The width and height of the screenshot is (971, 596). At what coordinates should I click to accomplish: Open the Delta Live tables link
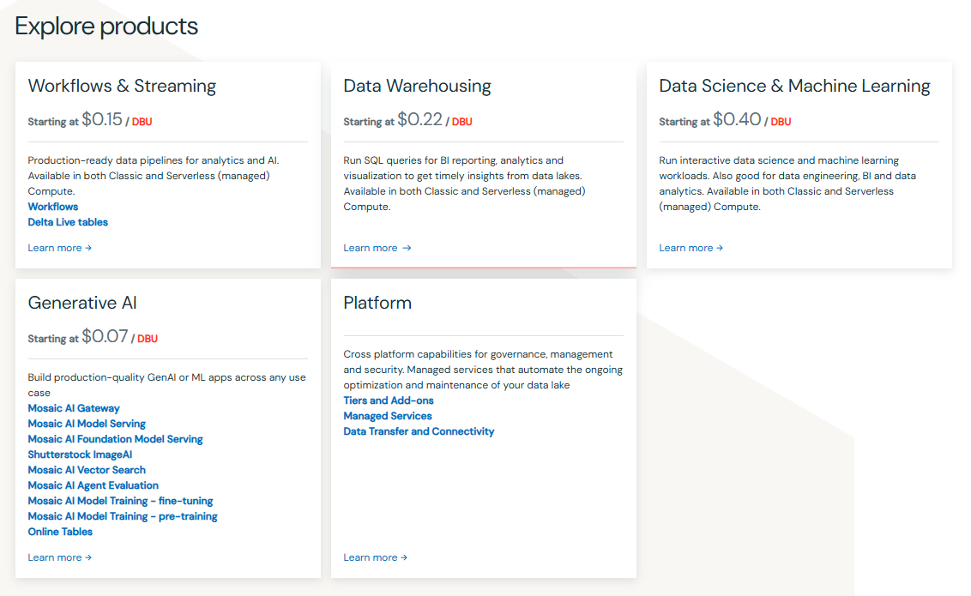pyautogui.click(x=67, y=221)
